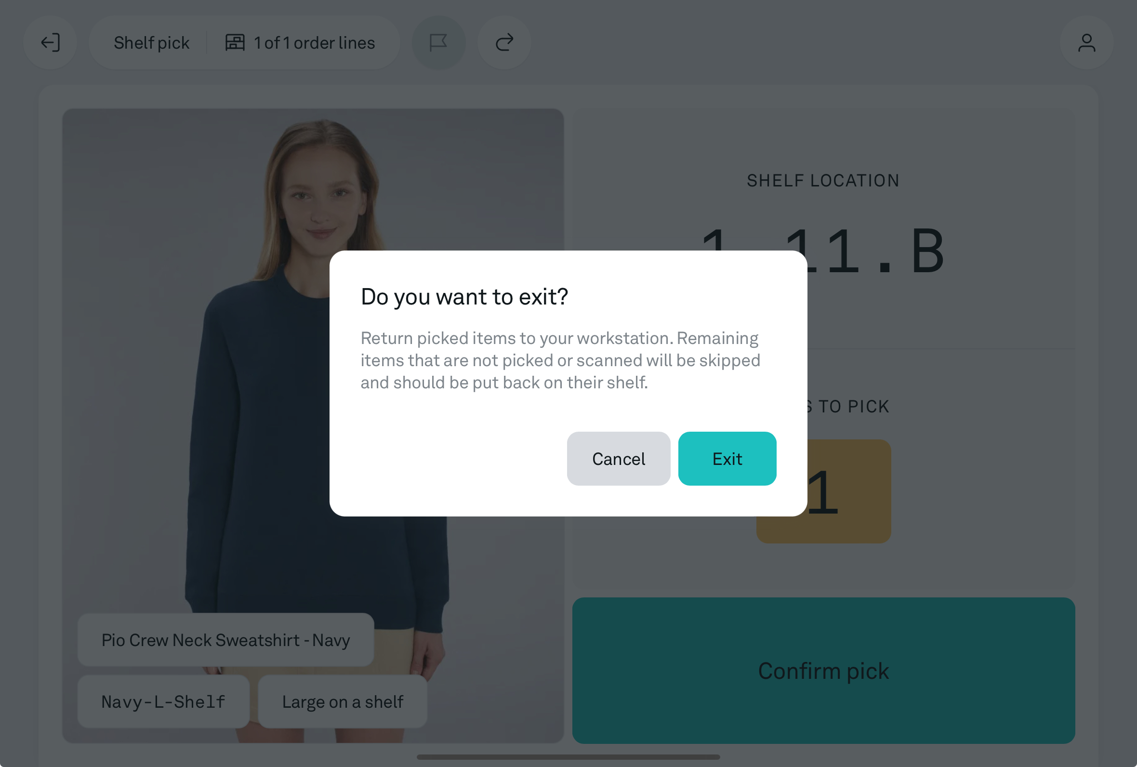Click the 'Do you want to exit?' title
The height and width of the screenshot is (767, 1137).
click(x=464, y=296)
